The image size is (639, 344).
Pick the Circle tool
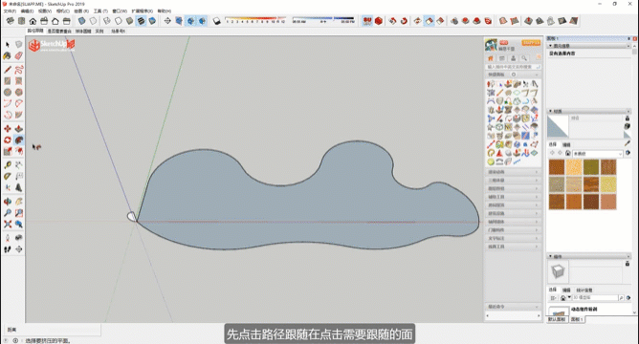[x=8, y=93]
